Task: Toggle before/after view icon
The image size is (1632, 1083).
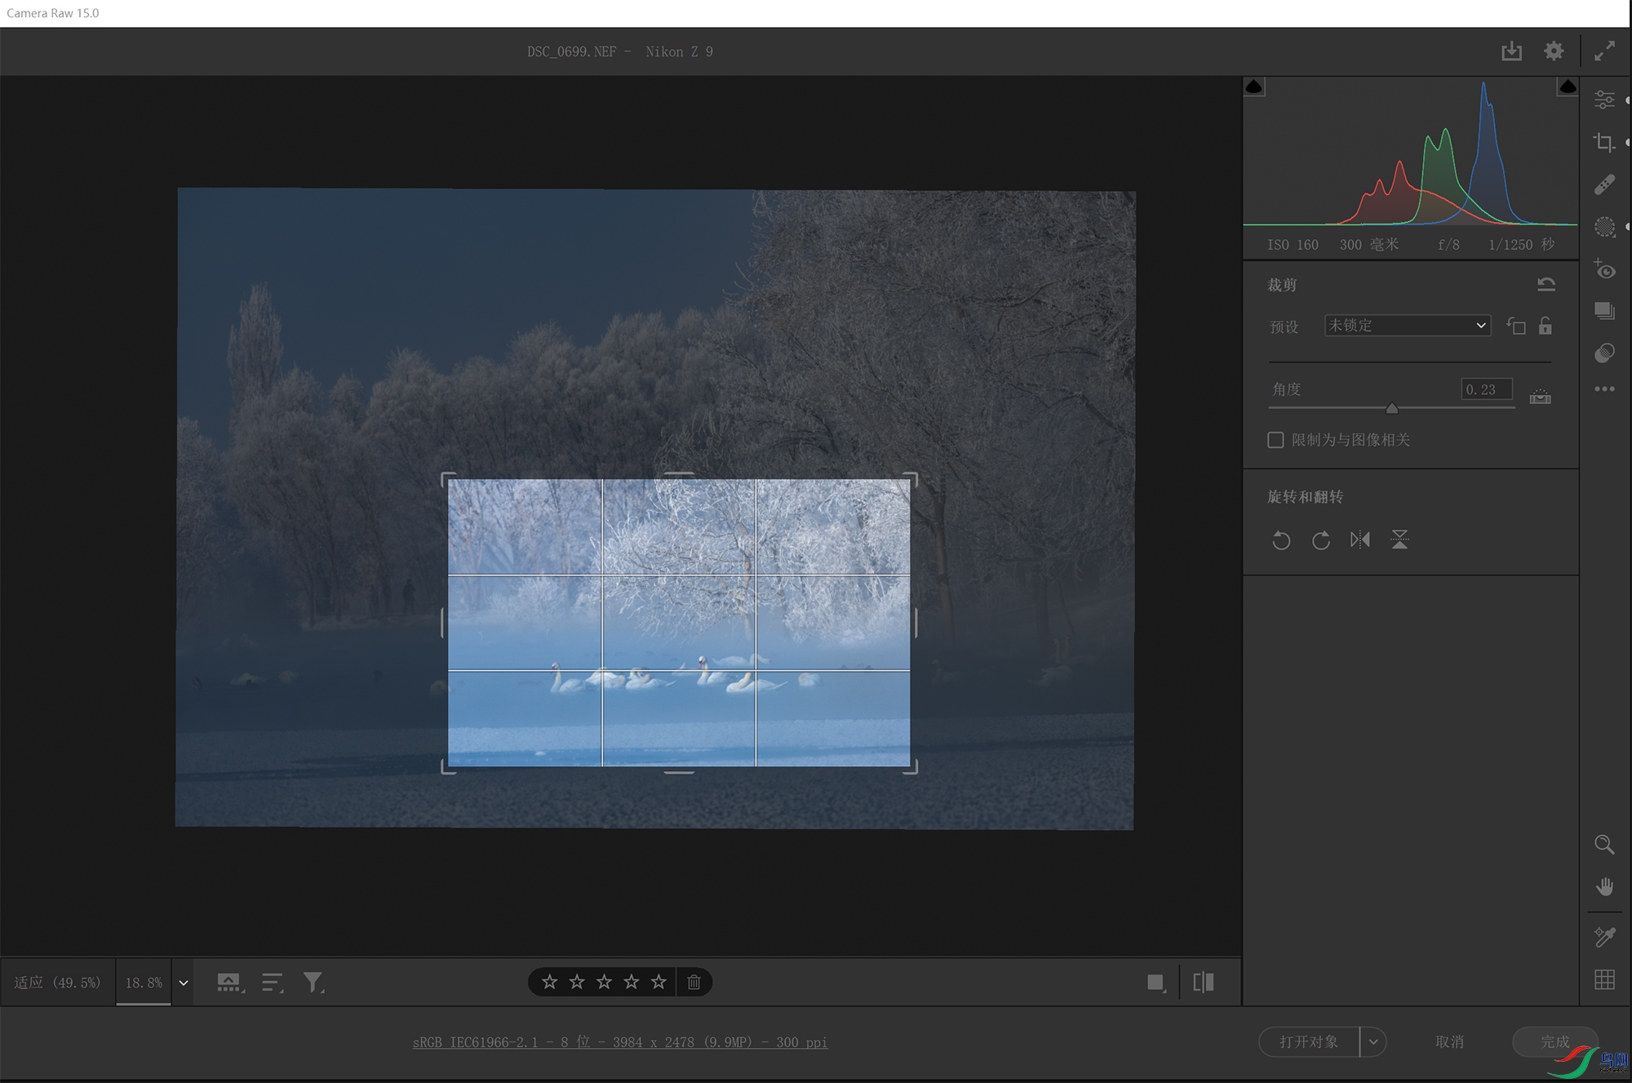Action: pos(1203,982)
